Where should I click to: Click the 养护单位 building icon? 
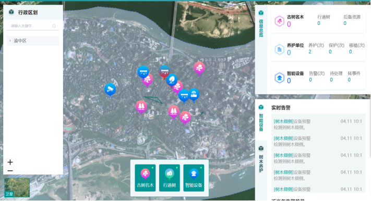click(x=280, y=49)
